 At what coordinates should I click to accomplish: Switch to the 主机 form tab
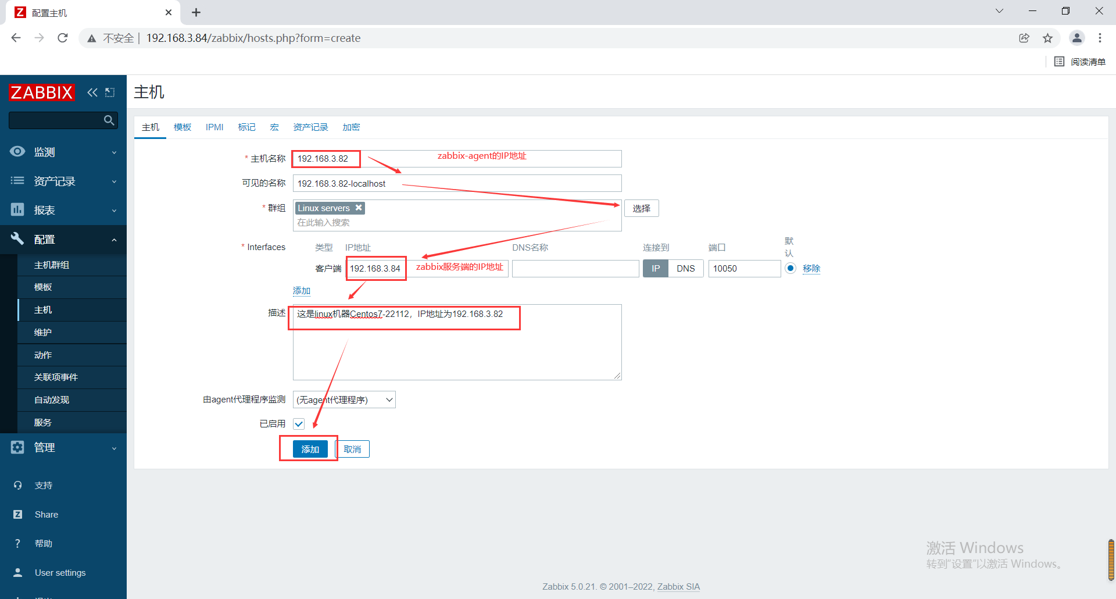pyautogui.click(x=151, y=127)
